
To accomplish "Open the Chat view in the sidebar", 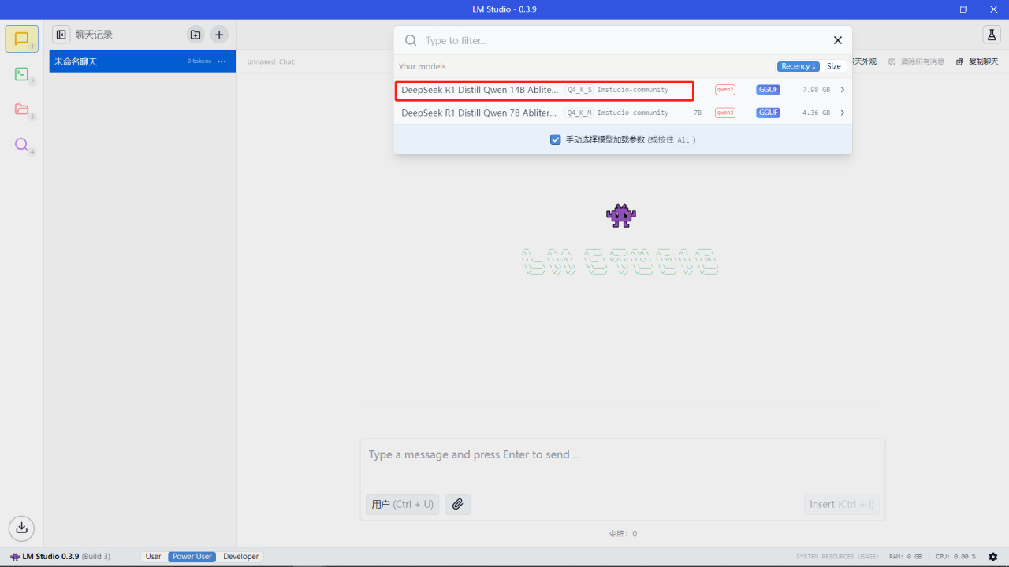I will (x=21, y=39).
